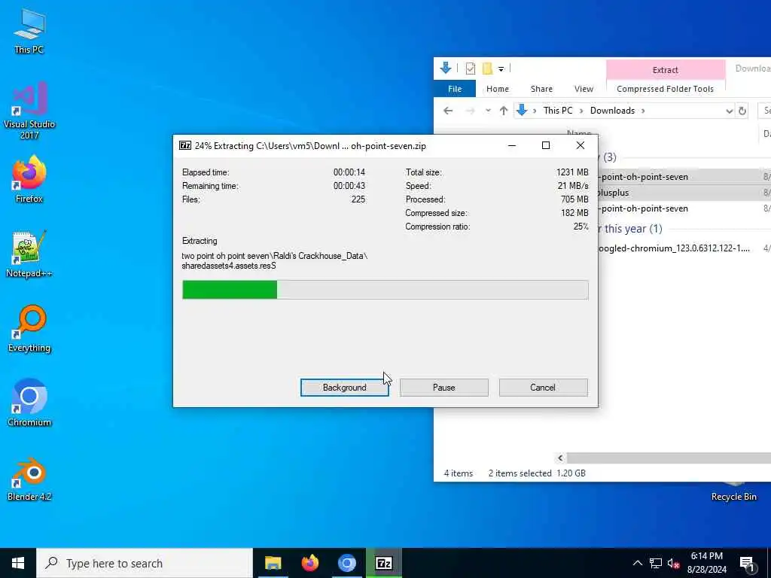Select the Extract contextual tab
The image size is (771, 578).
(666, 70)
